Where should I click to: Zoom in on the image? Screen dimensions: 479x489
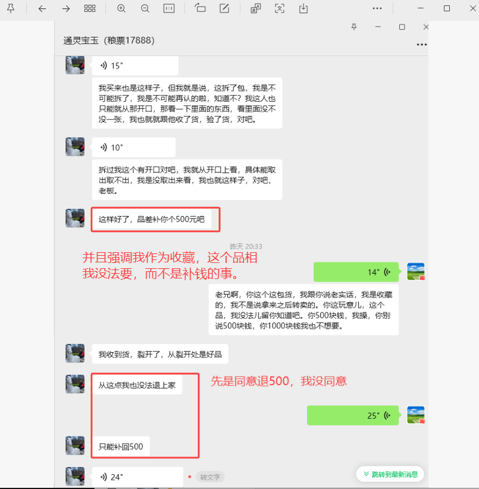pos(121,8)
